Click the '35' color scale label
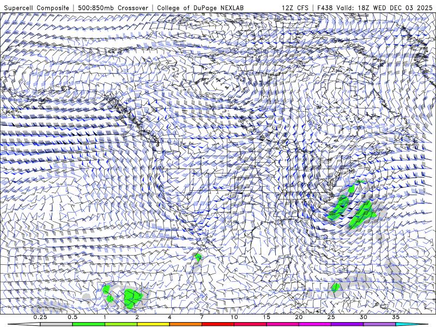 click(x=396, y=317)
